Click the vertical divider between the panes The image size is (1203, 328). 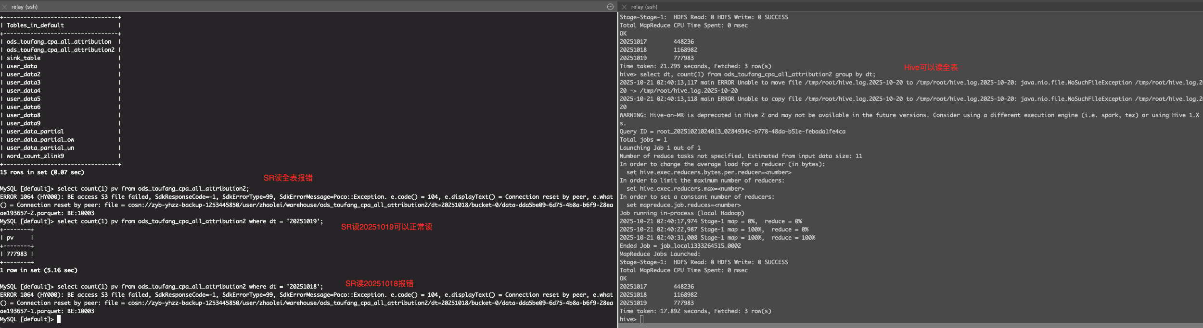click(617, 168)
